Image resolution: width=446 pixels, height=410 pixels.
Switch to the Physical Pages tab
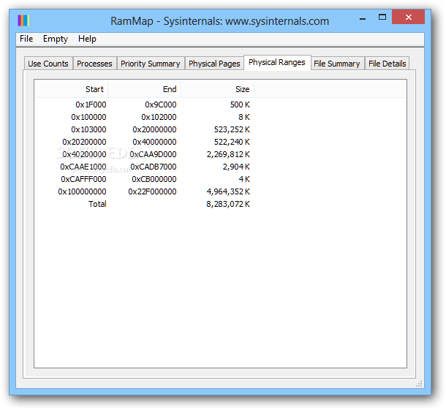pos(214,64)
